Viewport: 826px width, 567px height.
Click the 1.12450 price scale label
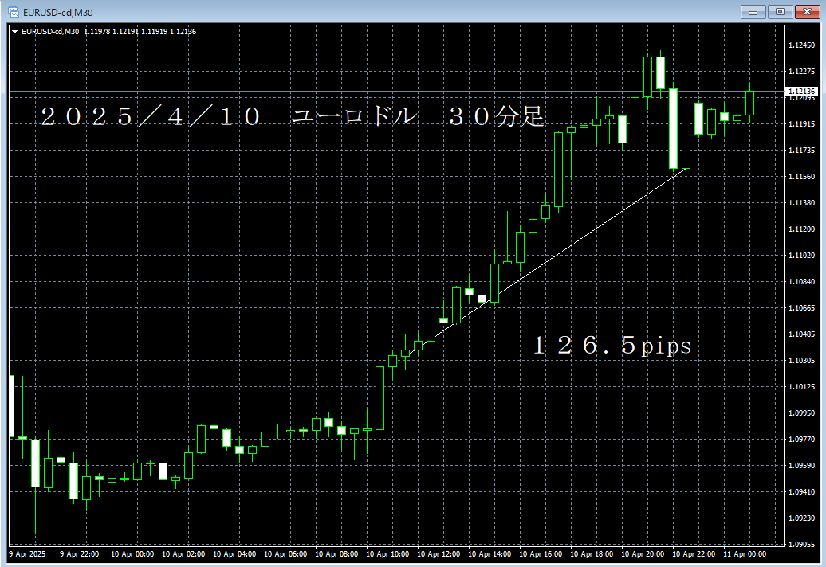click(x=801, y=45)
